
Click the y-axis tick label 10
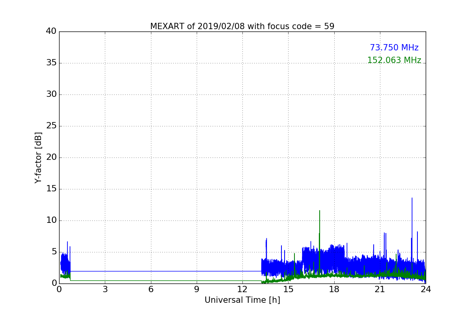click(x=51, y=220)
